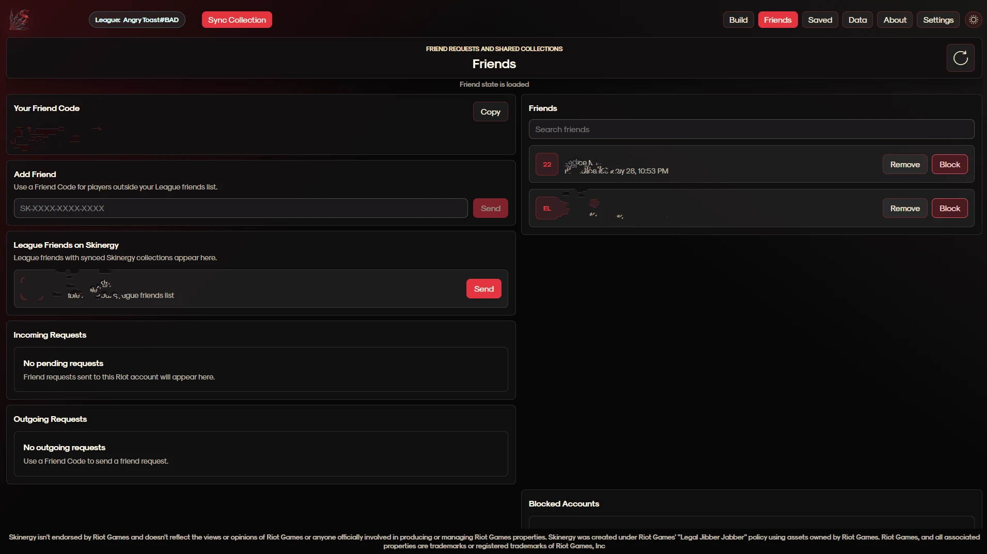Remove the friend with '22' avatar
The height and width of the screenshot is (554, 987).
[905, 164]
